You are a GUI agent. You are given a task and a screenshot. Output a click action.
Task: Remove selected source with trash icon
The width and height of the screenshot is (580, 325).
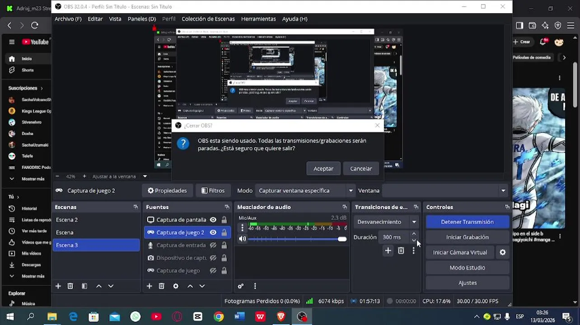(162, 286)
